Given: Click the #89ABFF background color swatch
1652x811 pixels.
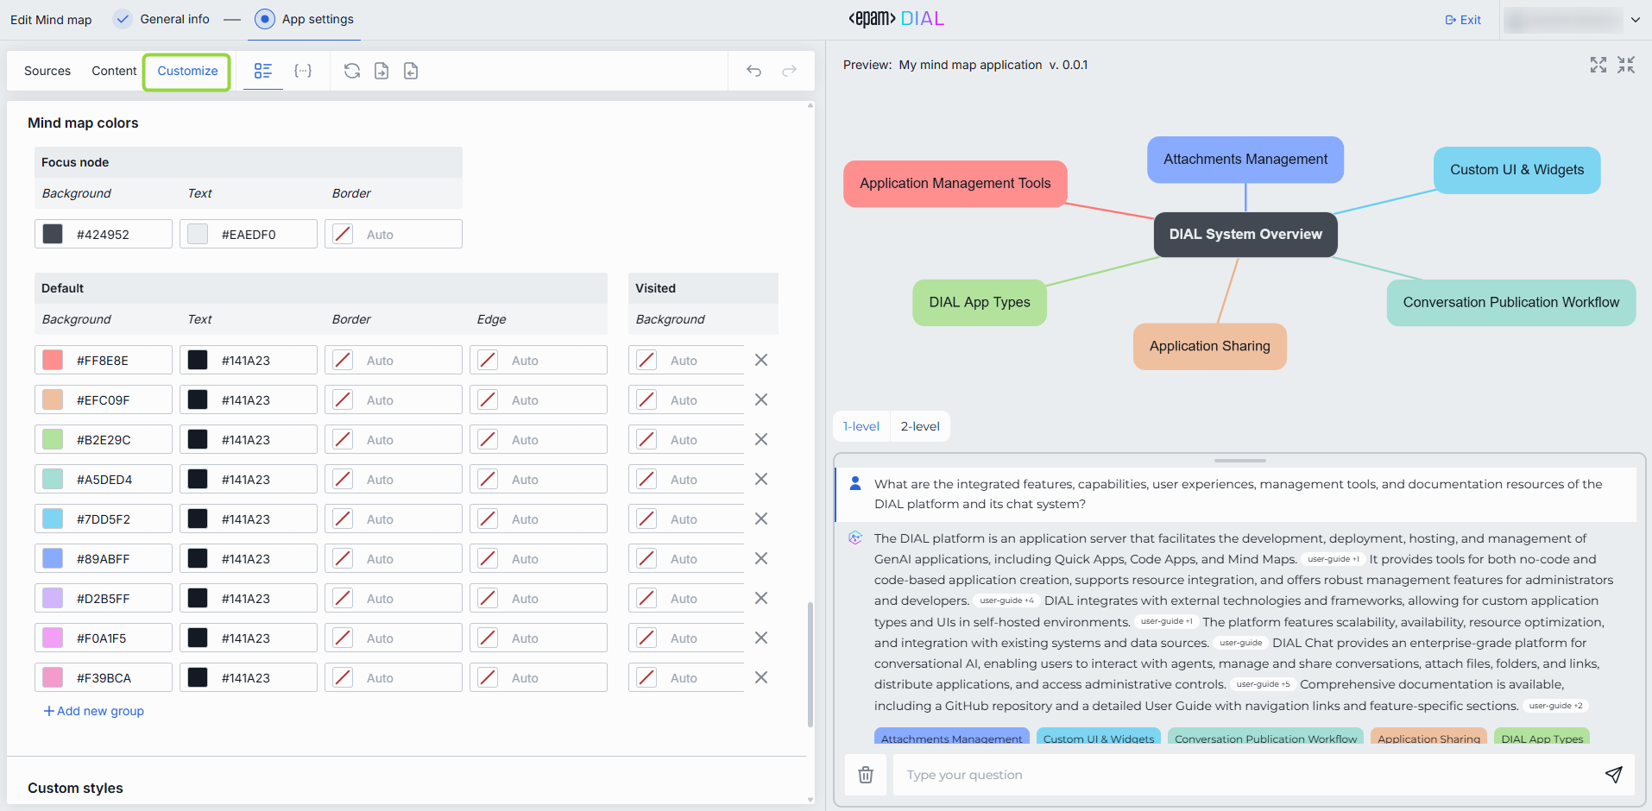Looking at the screenshot, I should click(53, 558).
